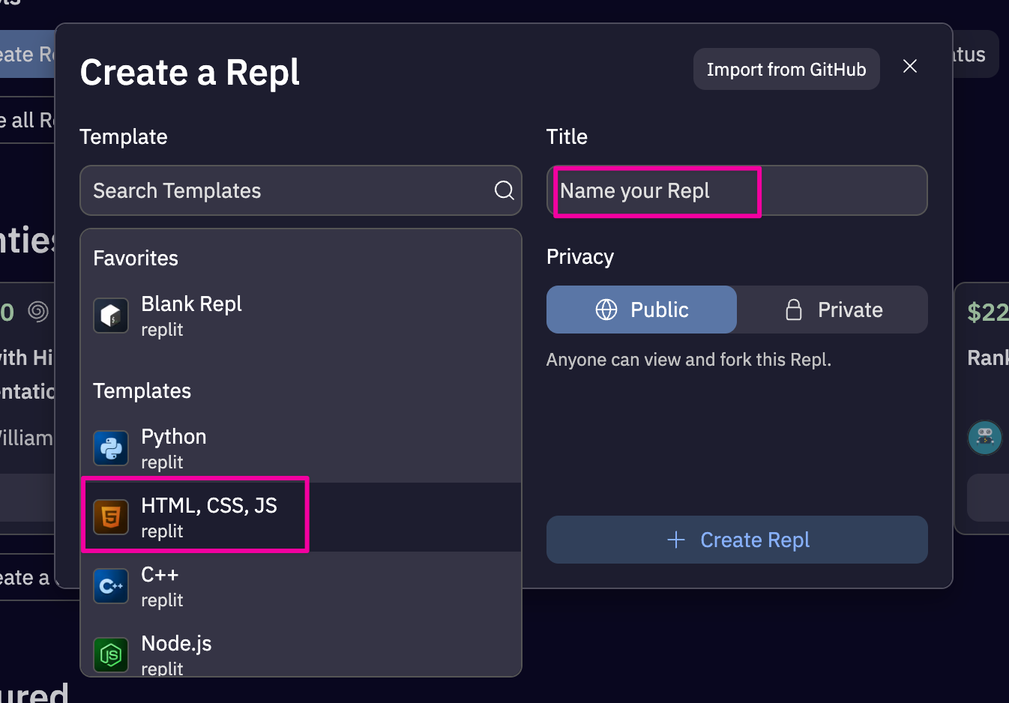Click the robot avatar icon behind the dialog

pos(985,437)
